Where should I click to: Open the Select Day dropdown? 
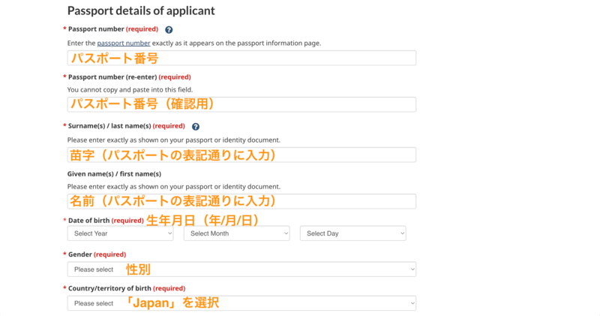(x=352, y=233)
